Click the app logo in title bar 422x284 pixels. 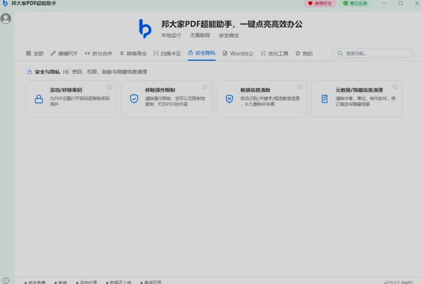[x=5, y=4]
